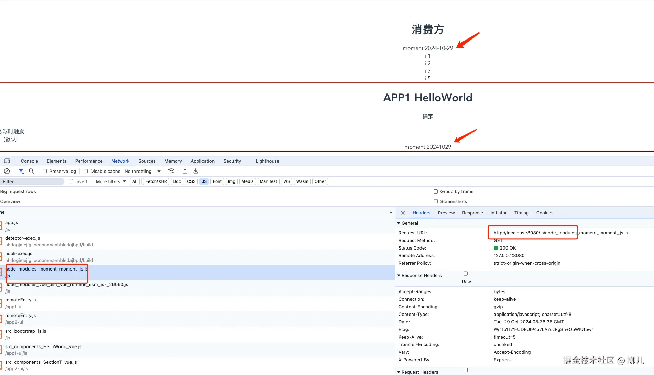Image resolution: width=654 pixels, height=375 pixels.
Task: Filter requests by Img type
Action: point(232,181)
